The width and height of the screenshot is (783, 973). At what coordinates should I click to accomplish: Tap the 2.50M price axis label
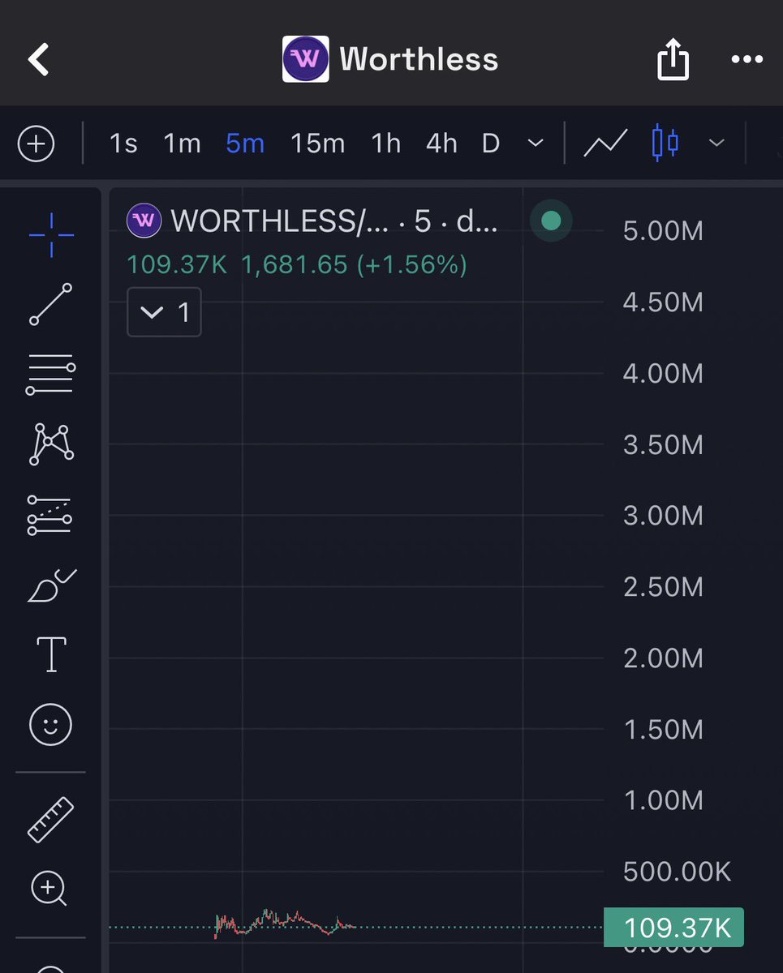point(663,587)
